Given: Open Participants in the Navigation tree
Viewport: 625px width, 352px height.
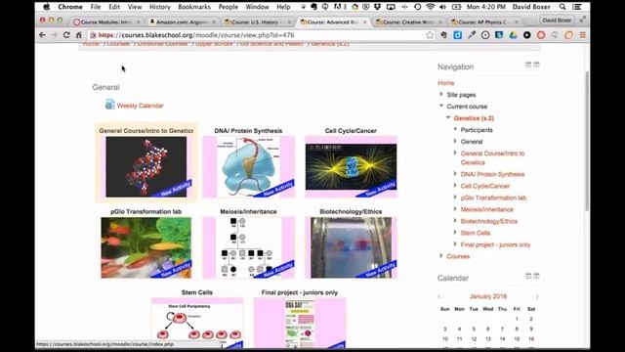Looking at the screenshot, I should 477,130.
